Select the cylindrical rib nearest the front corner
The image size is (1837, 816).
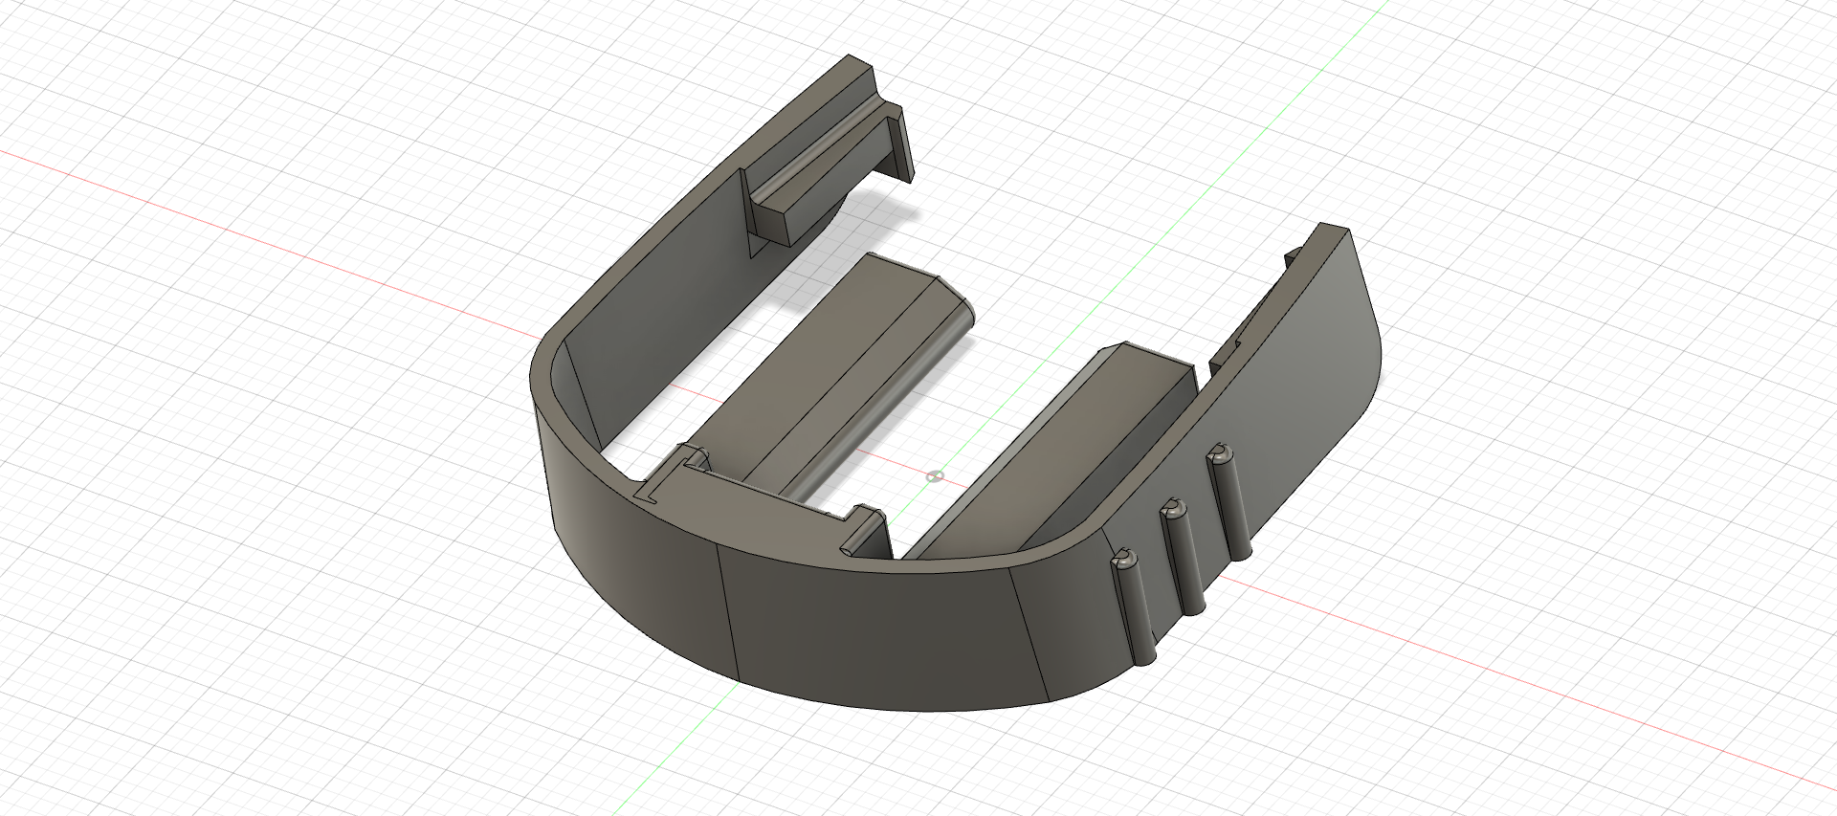(x=1133, y=608)
